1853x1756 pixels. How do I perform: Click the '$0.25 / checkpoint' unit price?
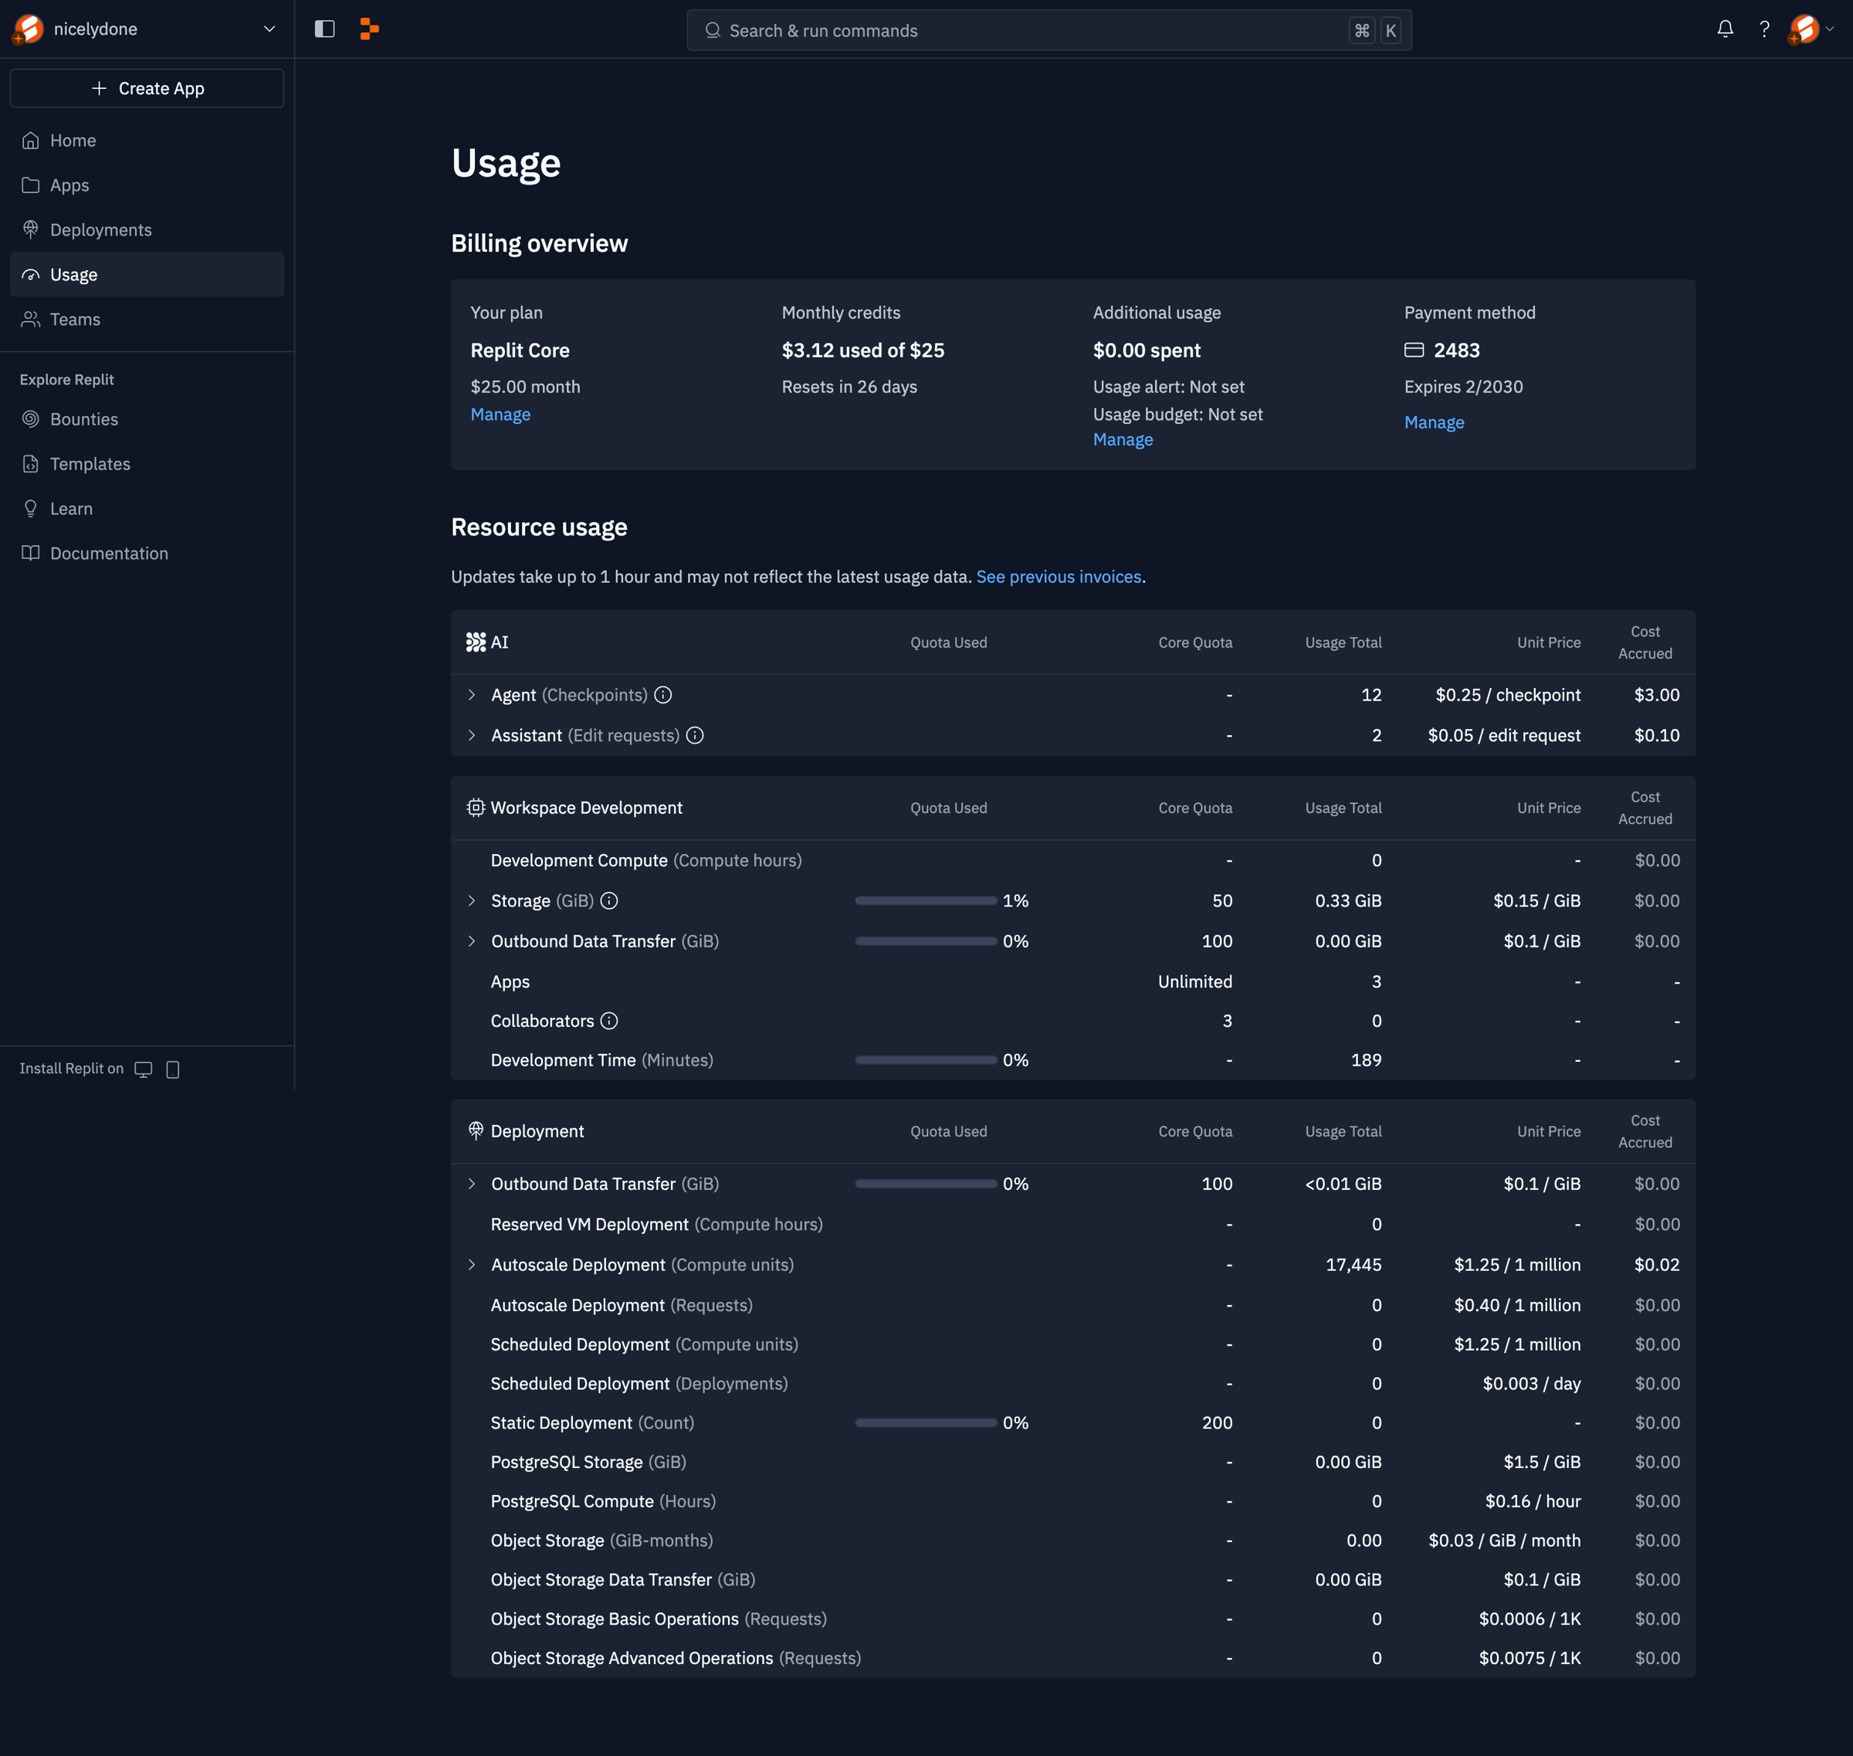[x=1508, y=694]
